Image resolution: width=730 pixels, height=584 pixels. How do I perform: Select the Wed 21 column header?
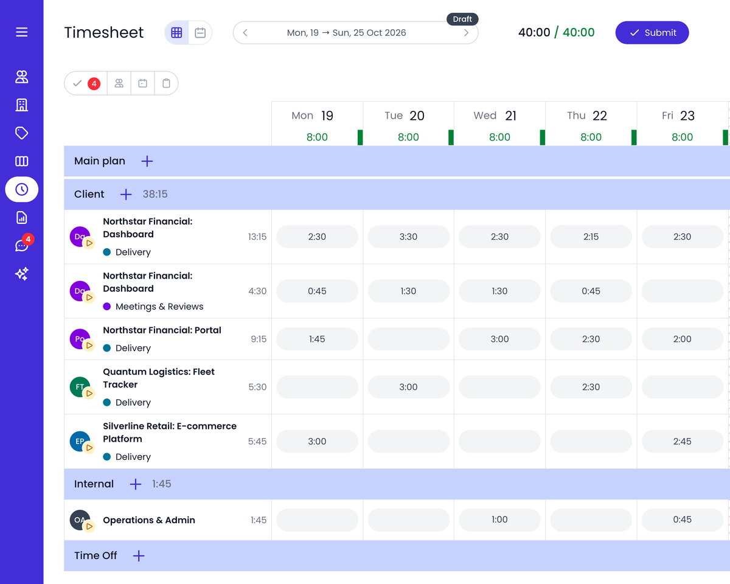click(x=499, y=123)
